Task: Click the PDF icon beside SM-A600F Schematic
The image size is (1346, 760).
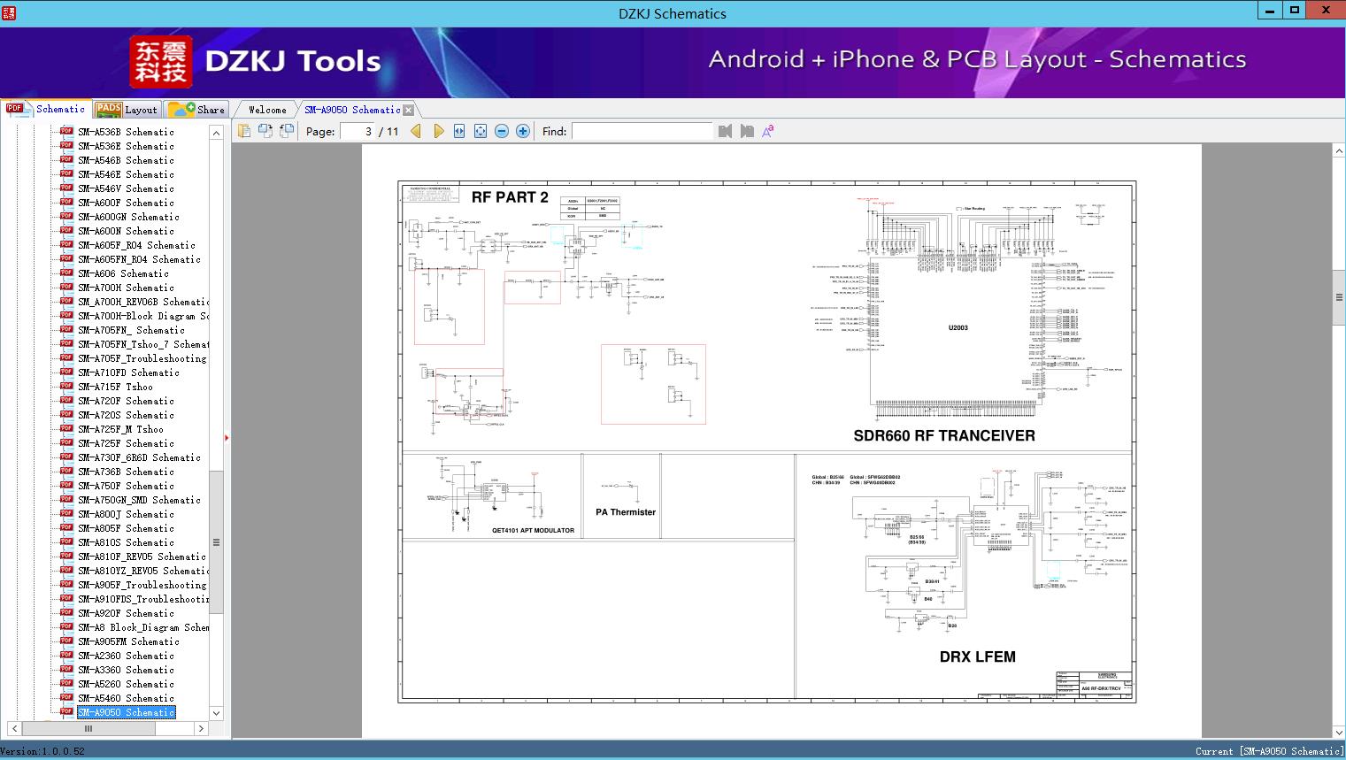Action: coord(66,203)
